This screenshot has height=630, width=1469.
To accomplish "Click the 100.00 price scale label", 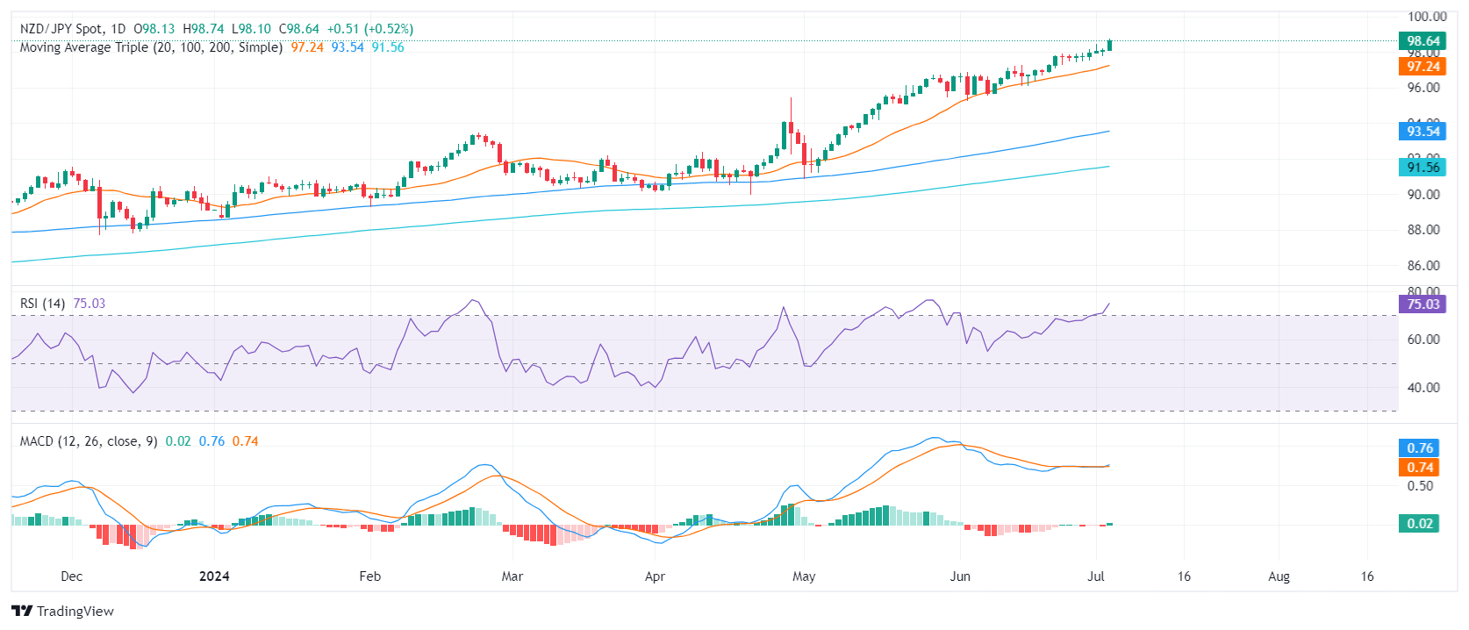I will click(1427, 16).
